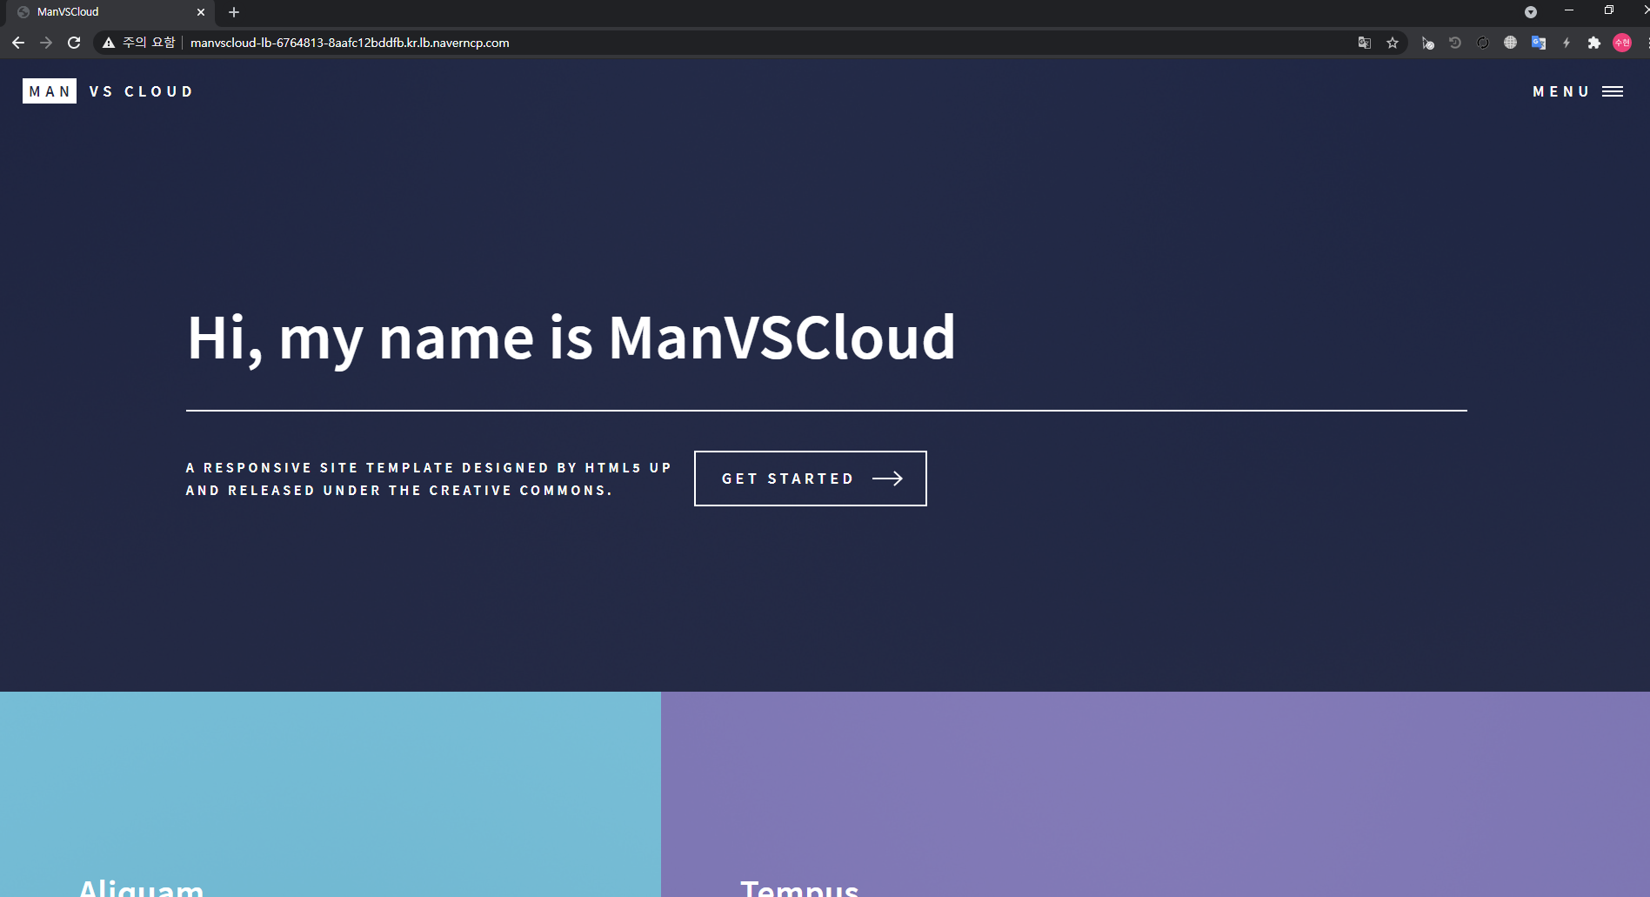Open Google Translate from the address bar icon
This screenshot has height=897, width=1650.
tap(1365, 42)
